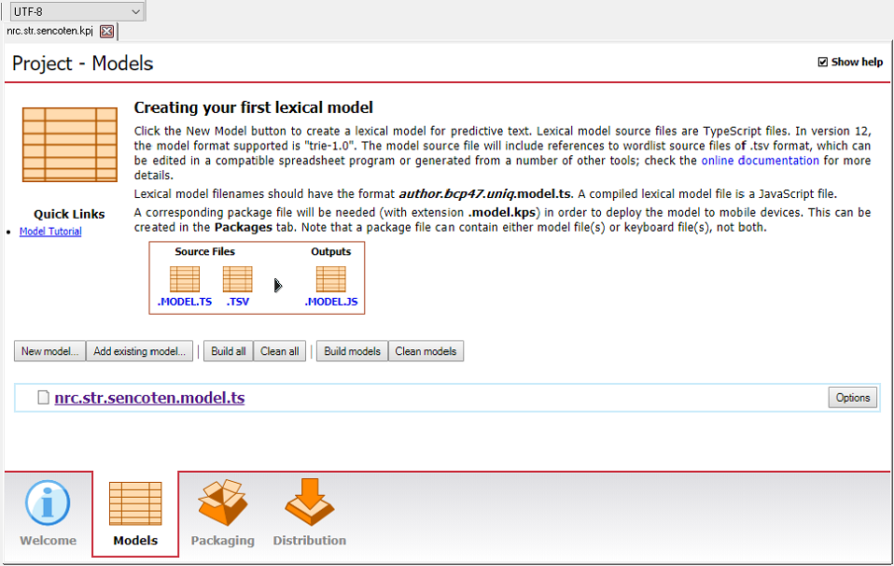
Task: Click the Source Files label
Action: tap(204, 251)
